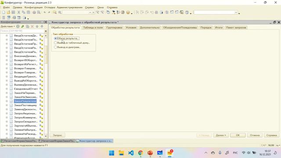The width and height of the screenshot is (281, 158).
Task: Switch to the Условия tab
Action: (x=131, y=28)
